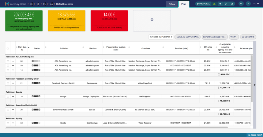Sort by Placement w/ custom name arrows
This screenshot has height=137, width=263.
pos(104,47)
